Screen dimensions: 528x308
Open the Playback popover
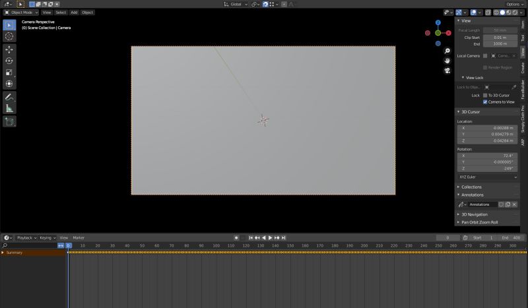pos(26,237)
